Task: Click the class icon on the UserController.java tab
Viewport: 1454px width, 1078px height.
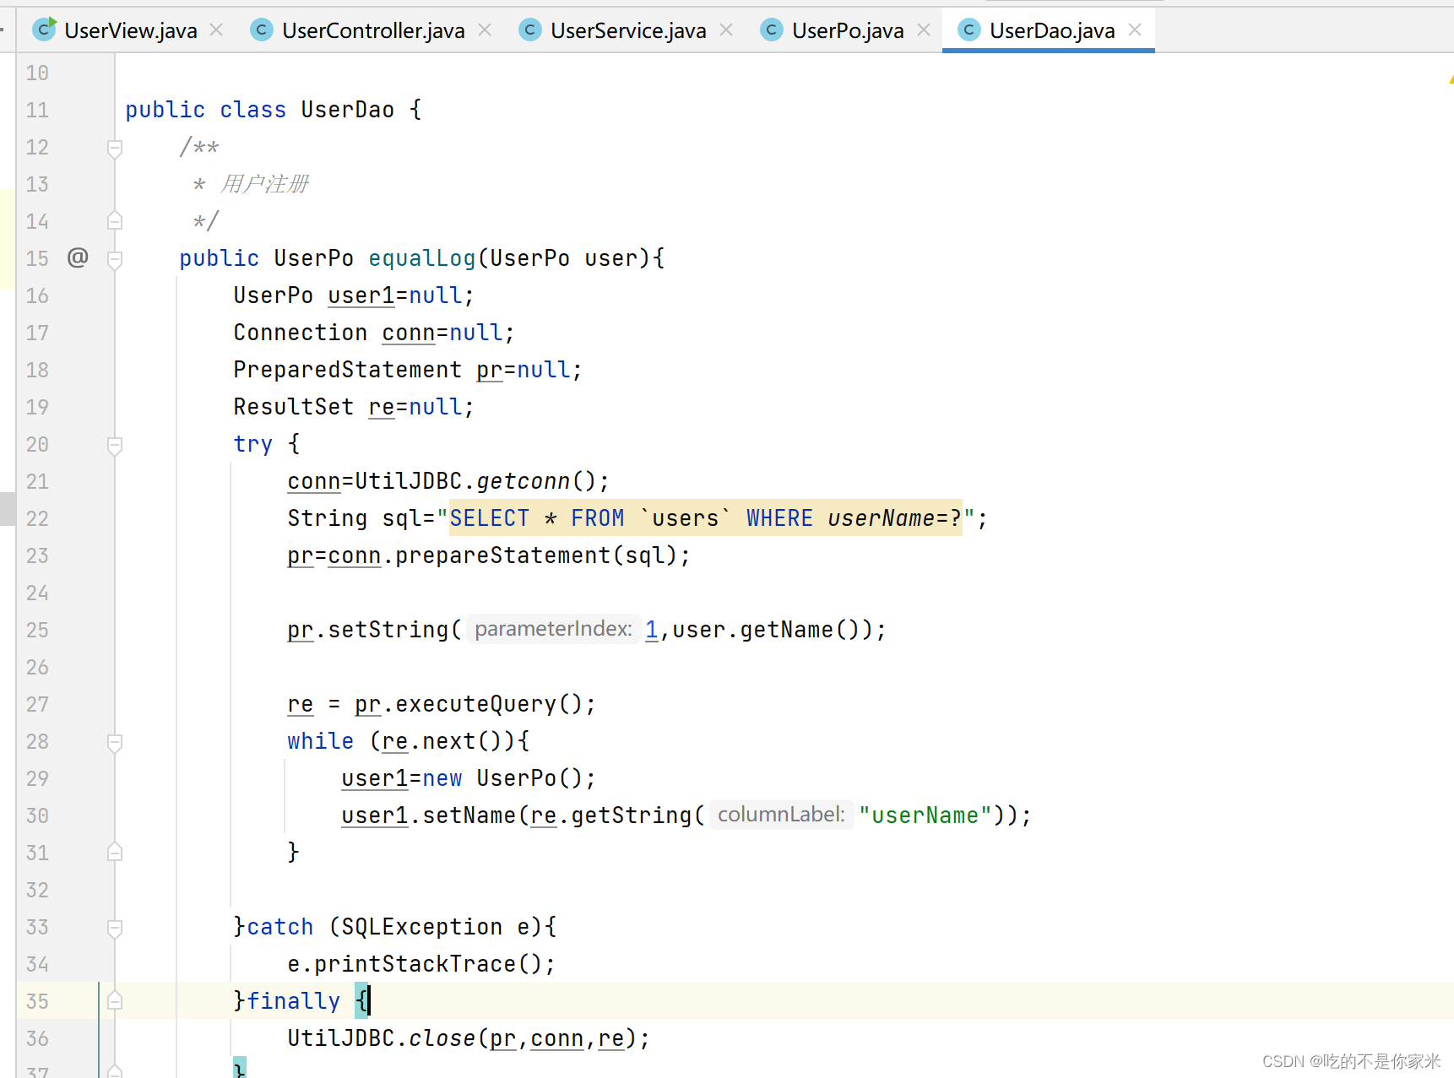Action: [x=261, y=30]
